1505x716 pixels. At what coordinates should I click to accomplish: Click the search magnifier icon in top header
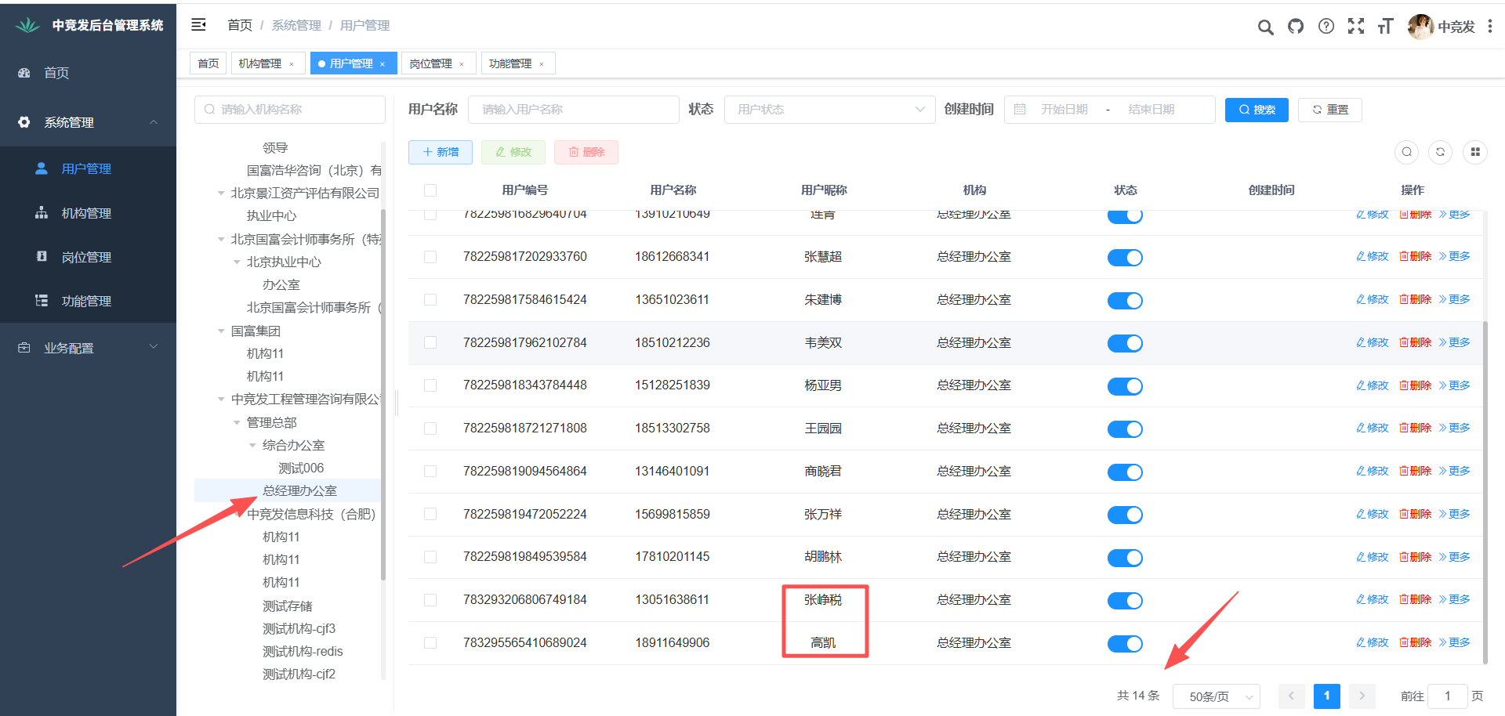point(1265,27)
